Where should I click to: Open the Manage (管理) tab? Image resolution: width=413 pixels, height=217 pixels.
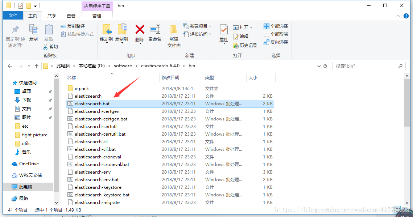[x=97, y=16]
